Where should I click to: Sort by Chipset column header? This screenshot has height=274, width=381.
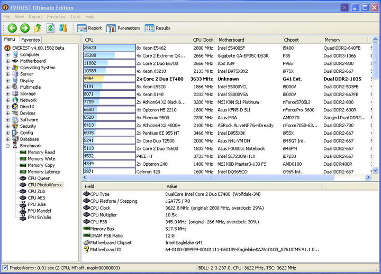point(301,40)
